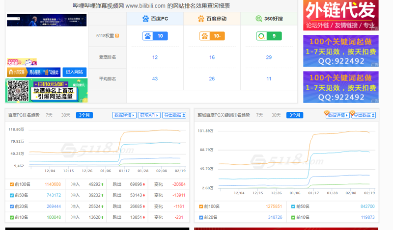Screen dimensions: 393x230
Task: Select 30天 tab in 百度PC排名趋势
Action: 66,115
